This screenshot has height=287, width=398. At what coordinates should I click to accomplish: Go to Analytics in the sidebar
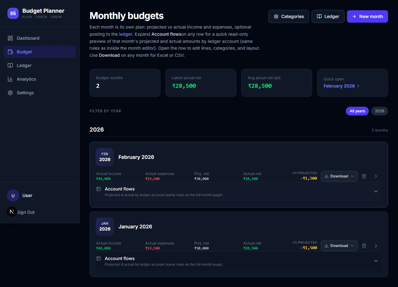[x=39, y=79]
